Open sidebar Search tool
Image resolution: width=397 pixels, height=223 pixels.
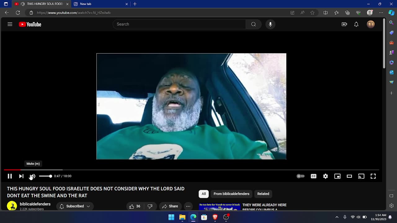coord(391,23)
